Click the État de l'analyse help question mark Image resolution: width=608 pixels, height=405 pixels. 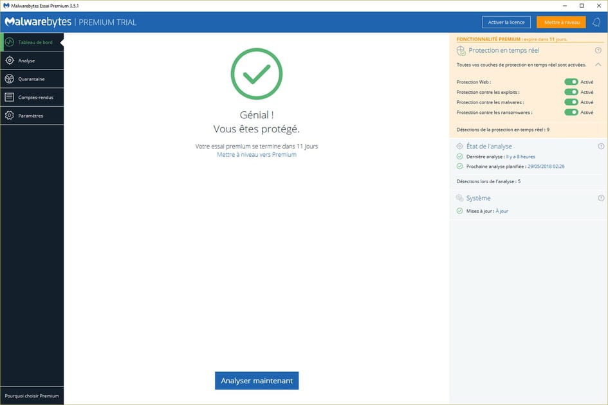602,145
